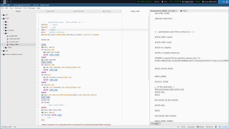Click the cursor position 9:5 indicator
The image size is (229, 129).
[15, 127]
